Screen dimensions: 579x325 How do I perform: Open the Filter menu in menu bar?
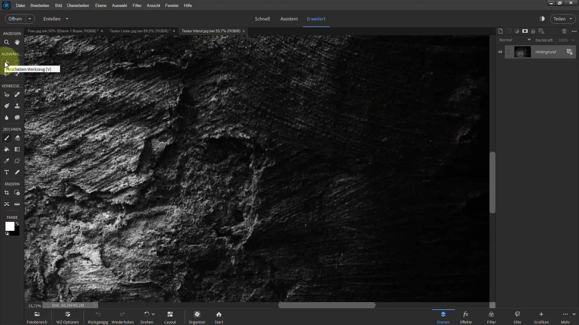click(136, 5)
